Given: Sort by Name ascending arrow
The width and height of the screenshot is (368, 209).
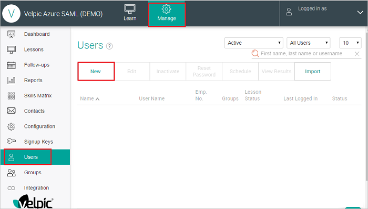Looking at the screenshot, I should (97, 99).
